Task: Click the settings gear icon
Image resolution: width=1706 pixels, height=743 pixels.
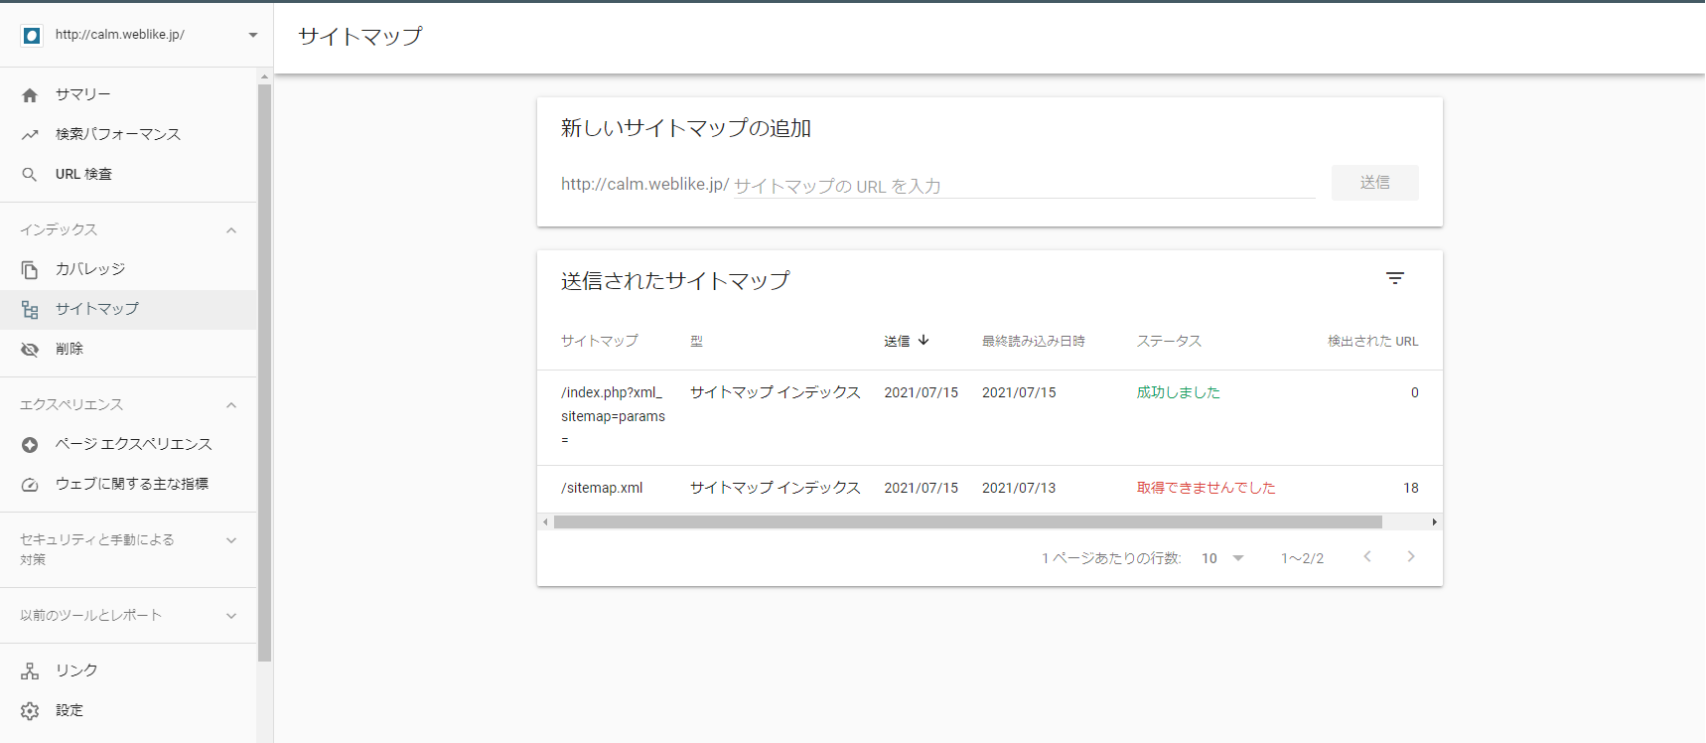Action: pos(30,711)
